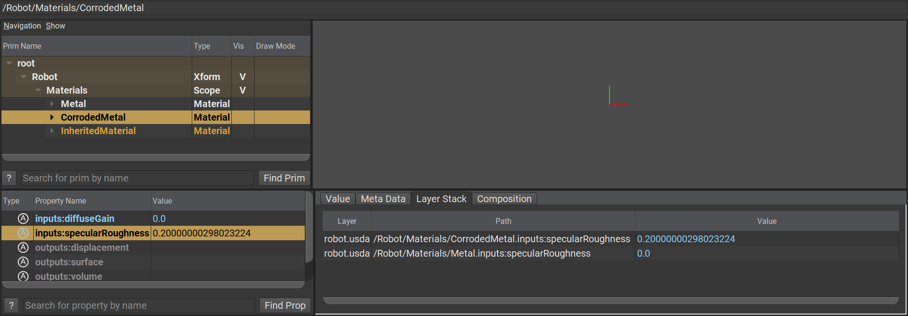Image resolution: width=908 pixels, height=316 pixels.
Task: Click the Search for property by name field
Action: coord(139,305)
